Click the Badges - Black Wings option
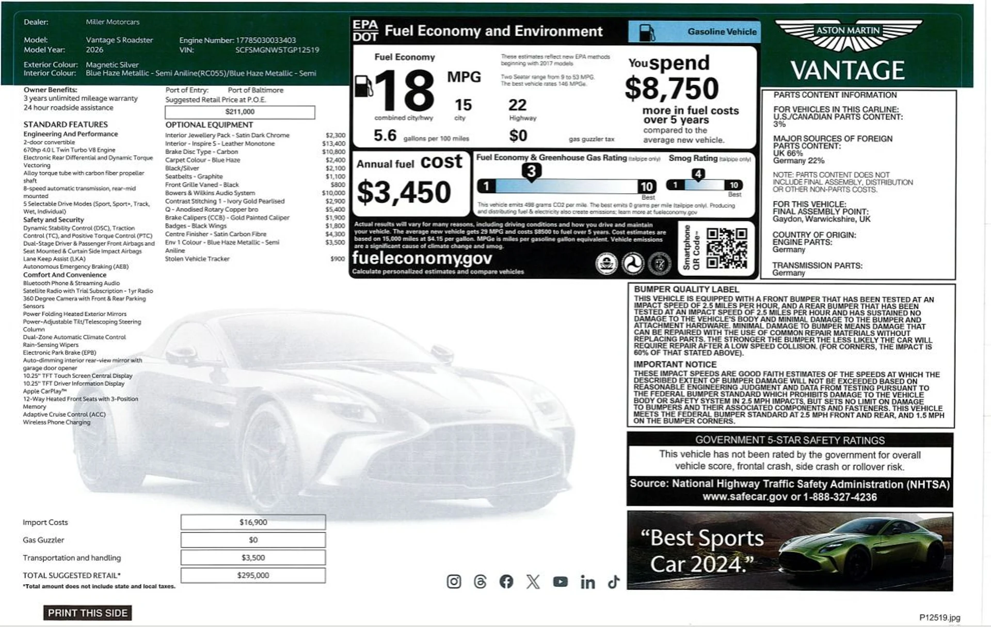The image size is (991, 627). tap(196, 226)
